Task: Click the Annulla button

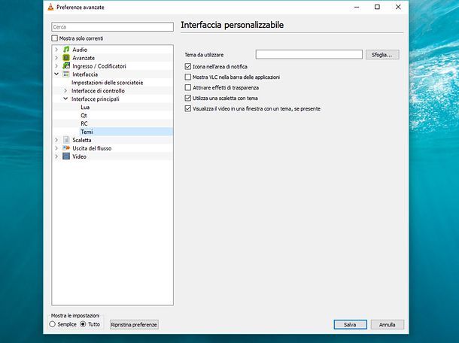Action: point(388,324)
